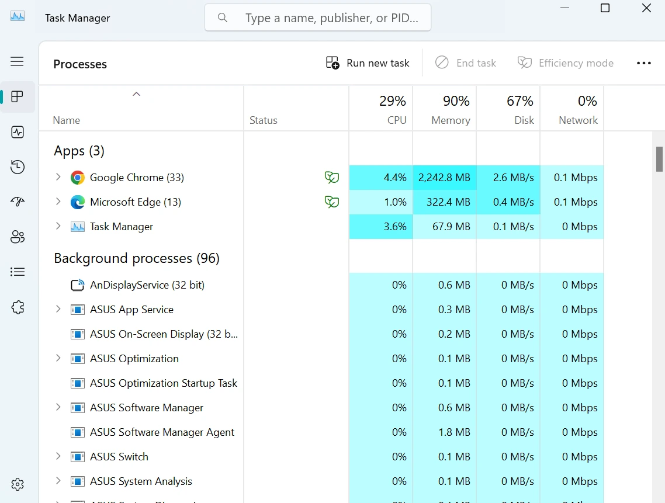Image resolution: width=665 pixels, height=503 pixels.
Task: Select ASUS System Analysis row
Action: pos(321,481)
